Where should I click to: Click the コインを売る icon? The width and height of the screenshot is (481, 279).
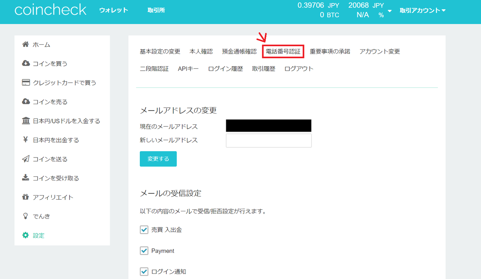[x=25, y=102]
